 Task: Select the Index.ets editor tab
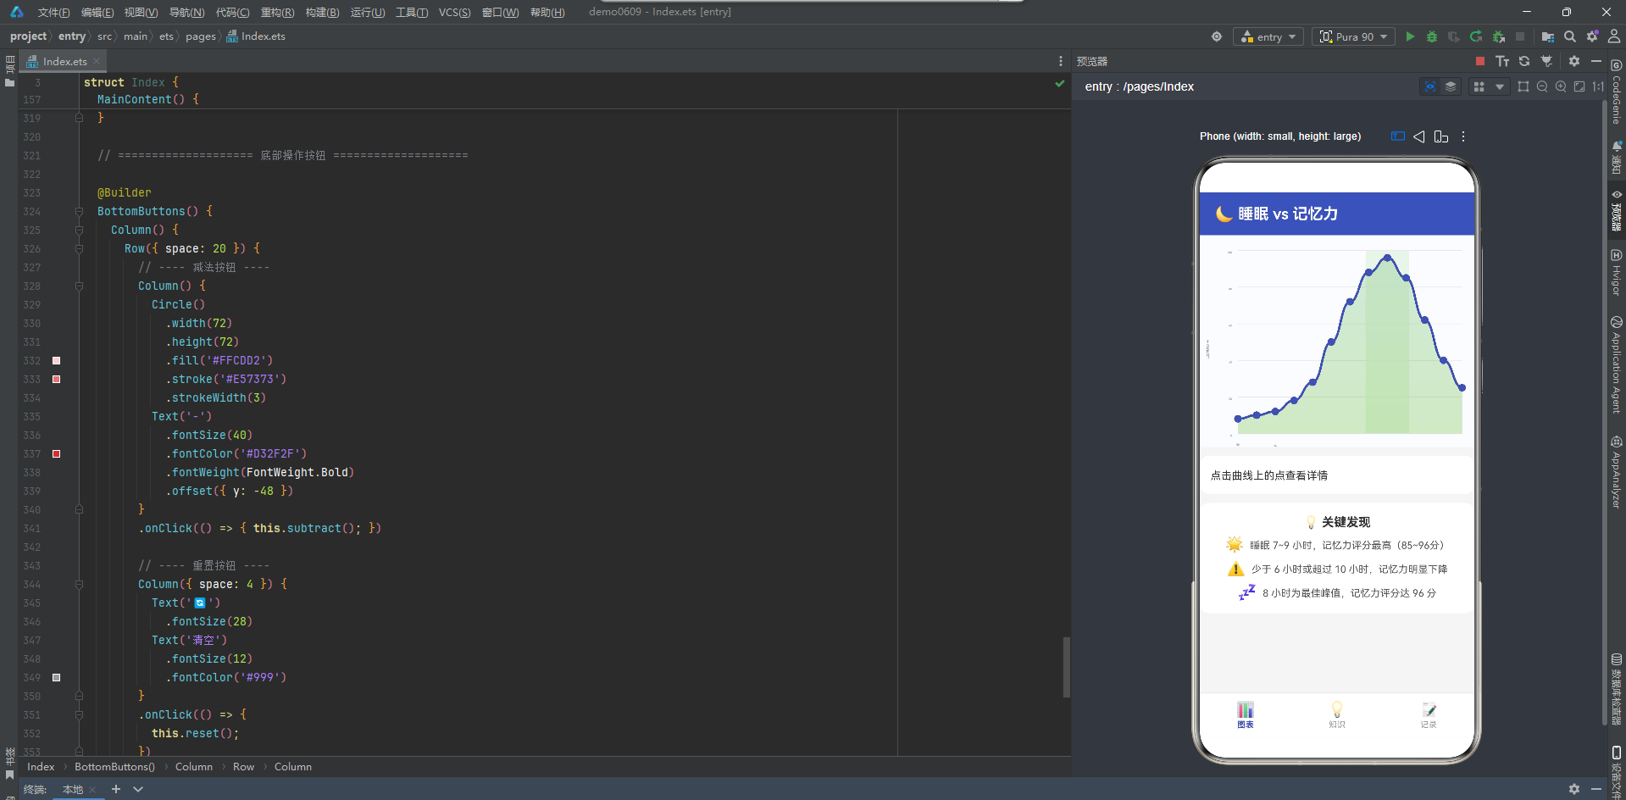[64, 61]
